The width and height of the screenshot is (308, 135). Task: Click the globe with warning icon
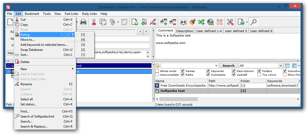point(210,22)
